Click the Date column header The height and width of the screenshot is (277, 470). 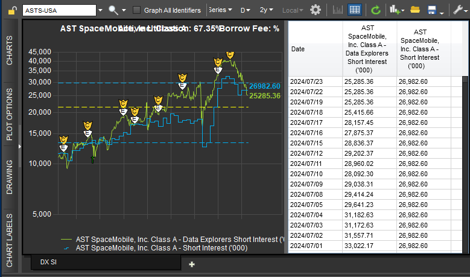tap(316, 48)
